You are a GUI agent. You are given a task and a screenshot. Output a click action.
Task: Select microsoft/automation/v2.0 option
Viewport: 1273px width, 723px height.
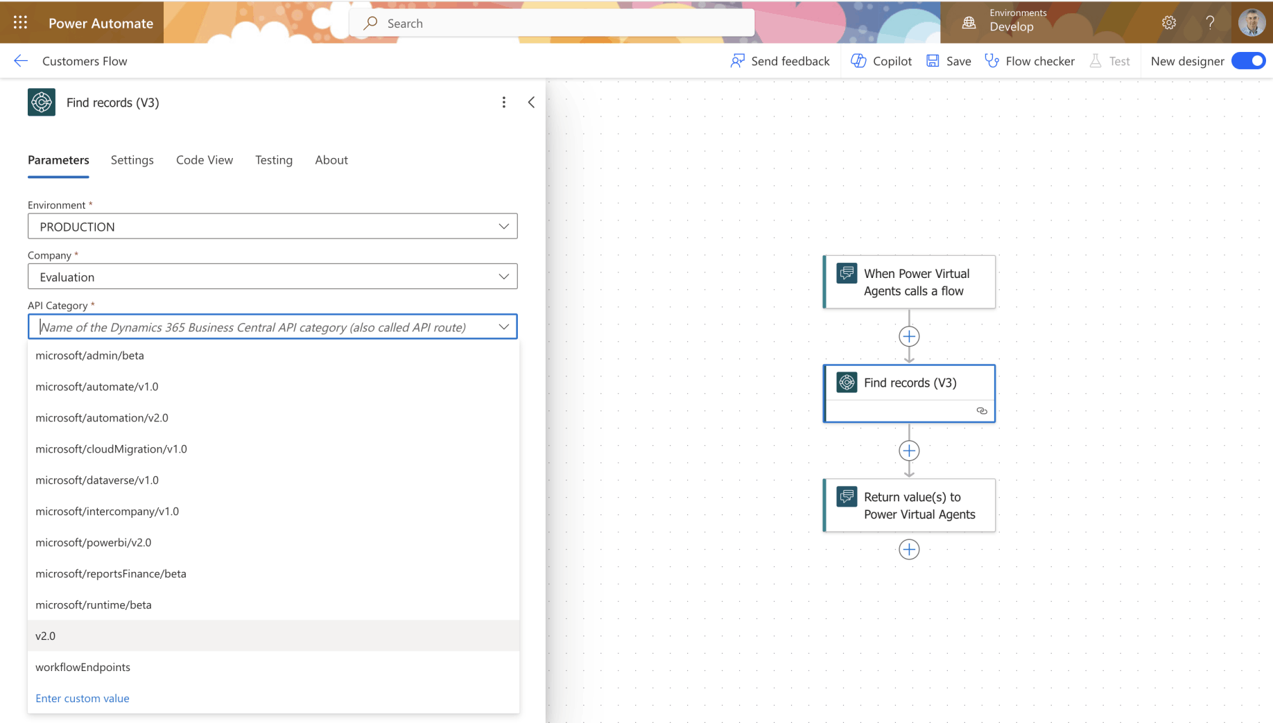[273, 418]
